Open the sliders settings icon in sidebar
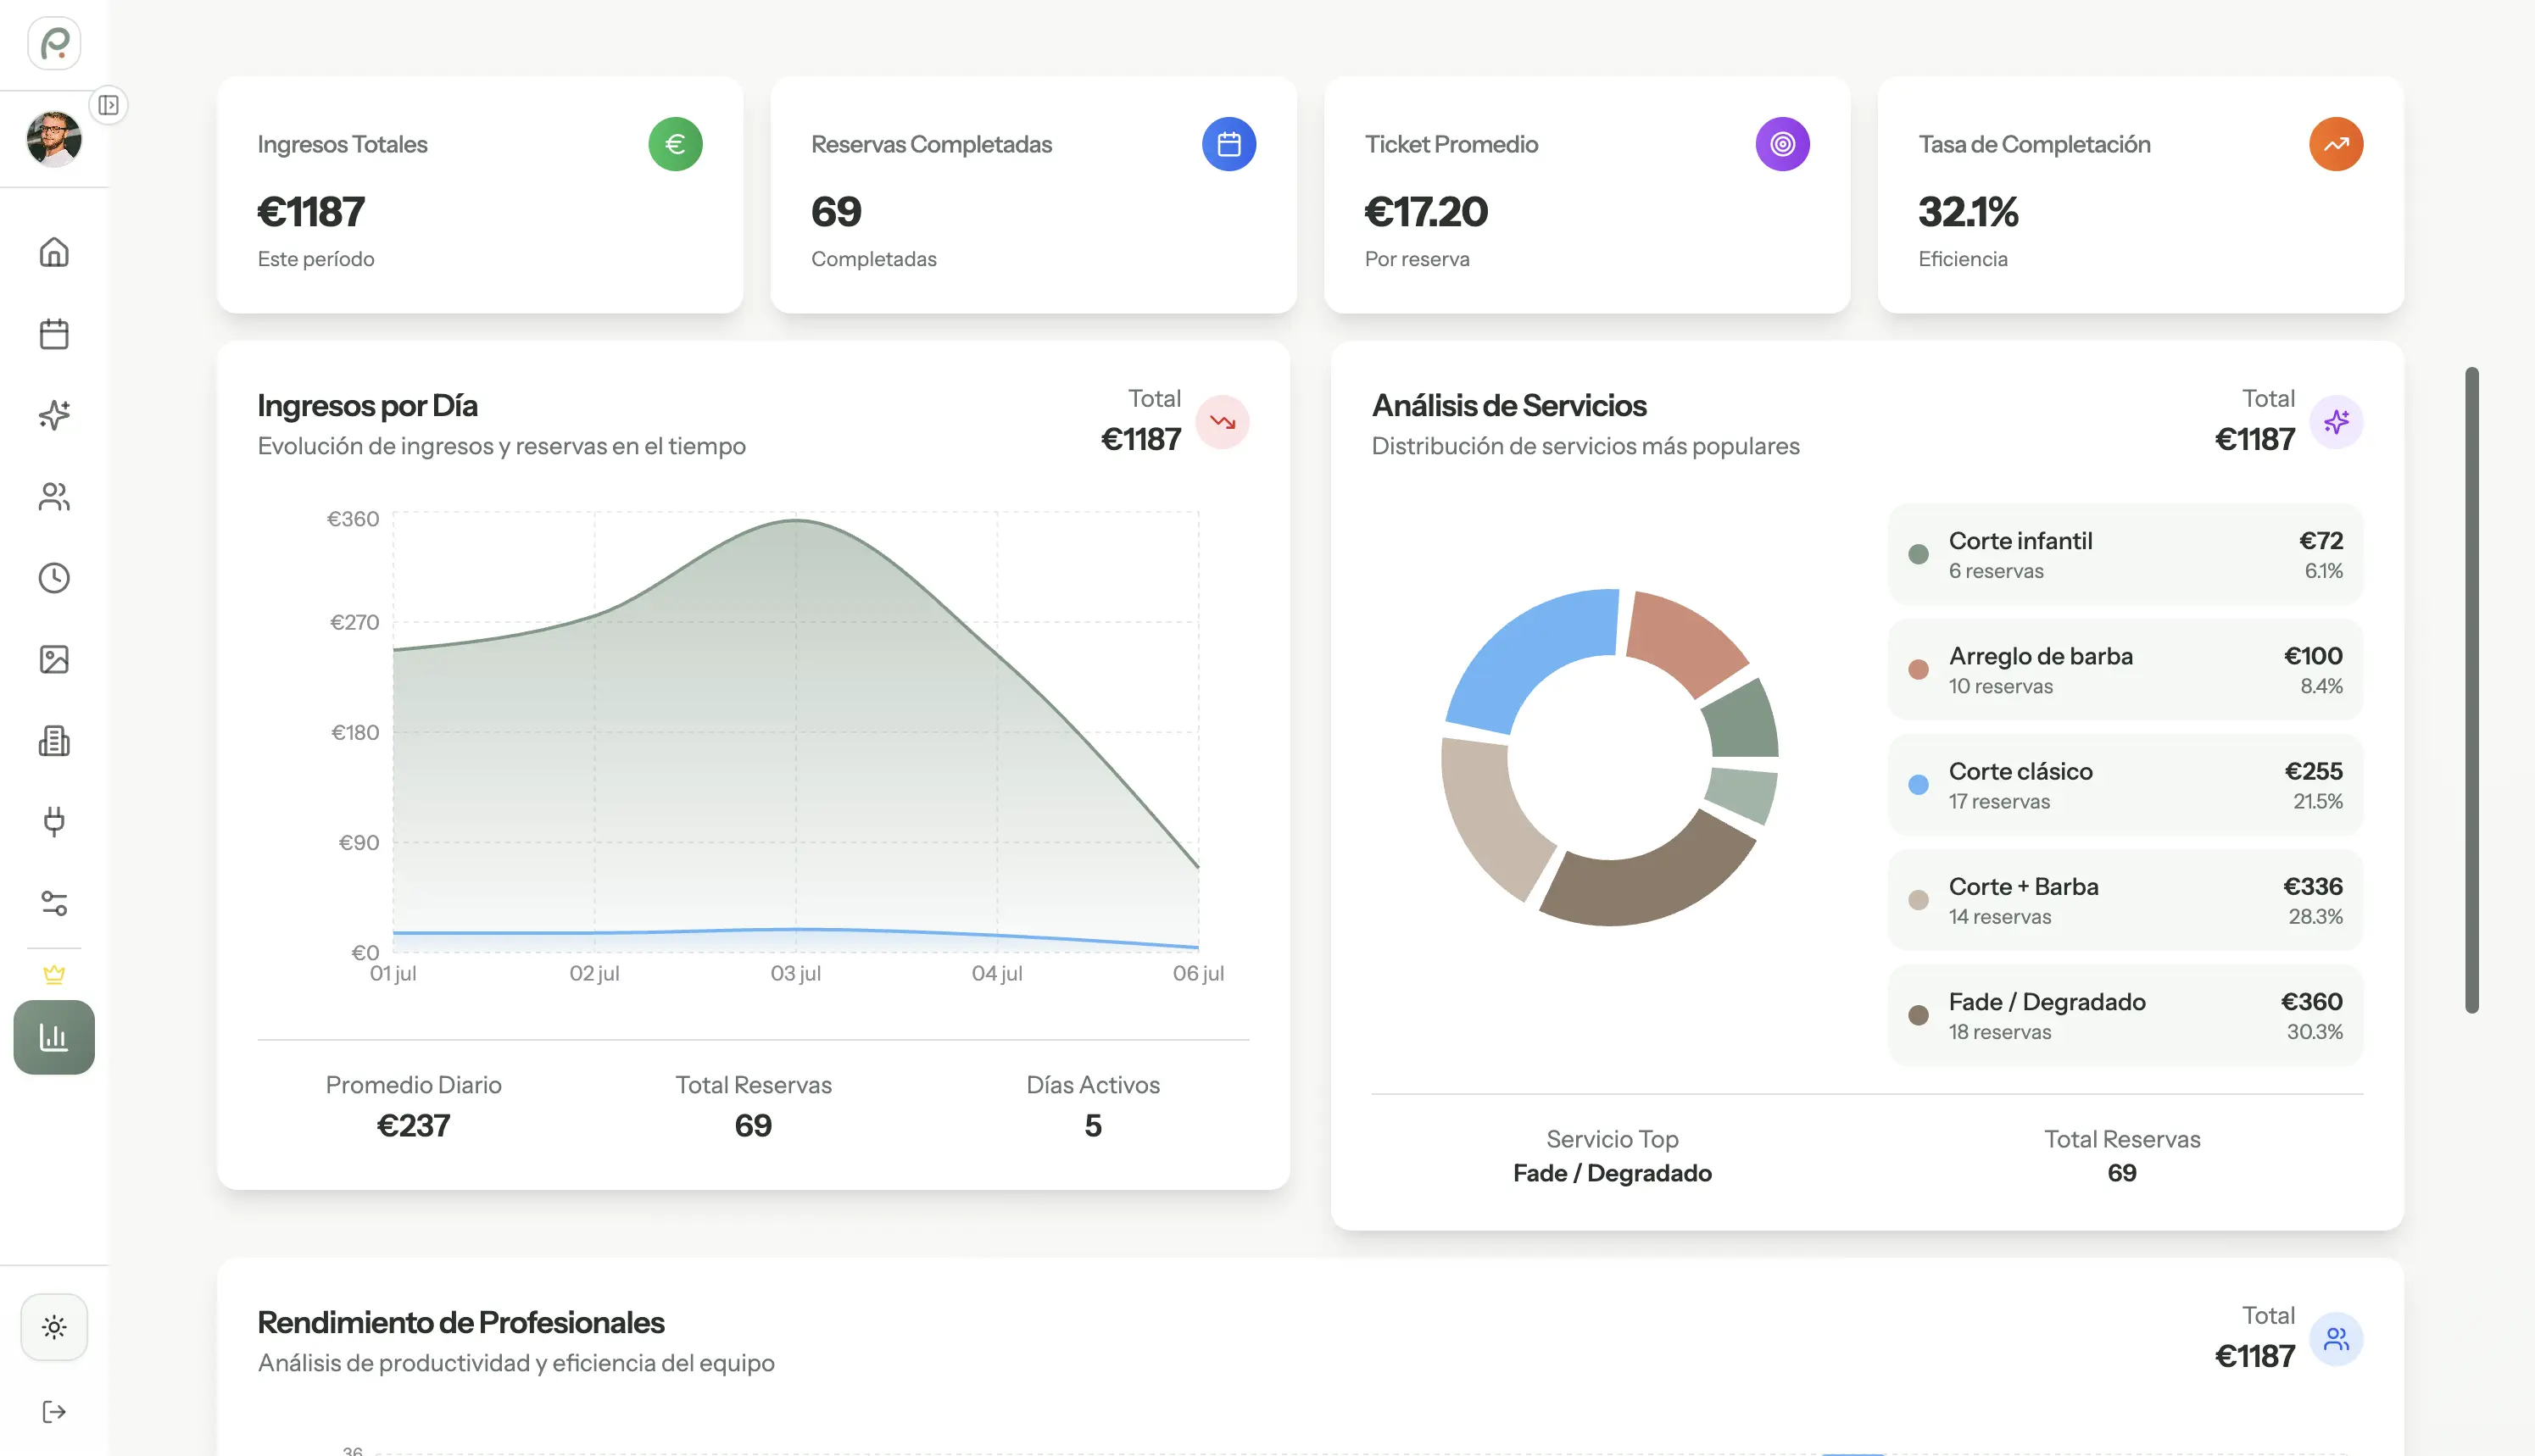This screenshot has width=2535, height=1456. click(54, 904)
